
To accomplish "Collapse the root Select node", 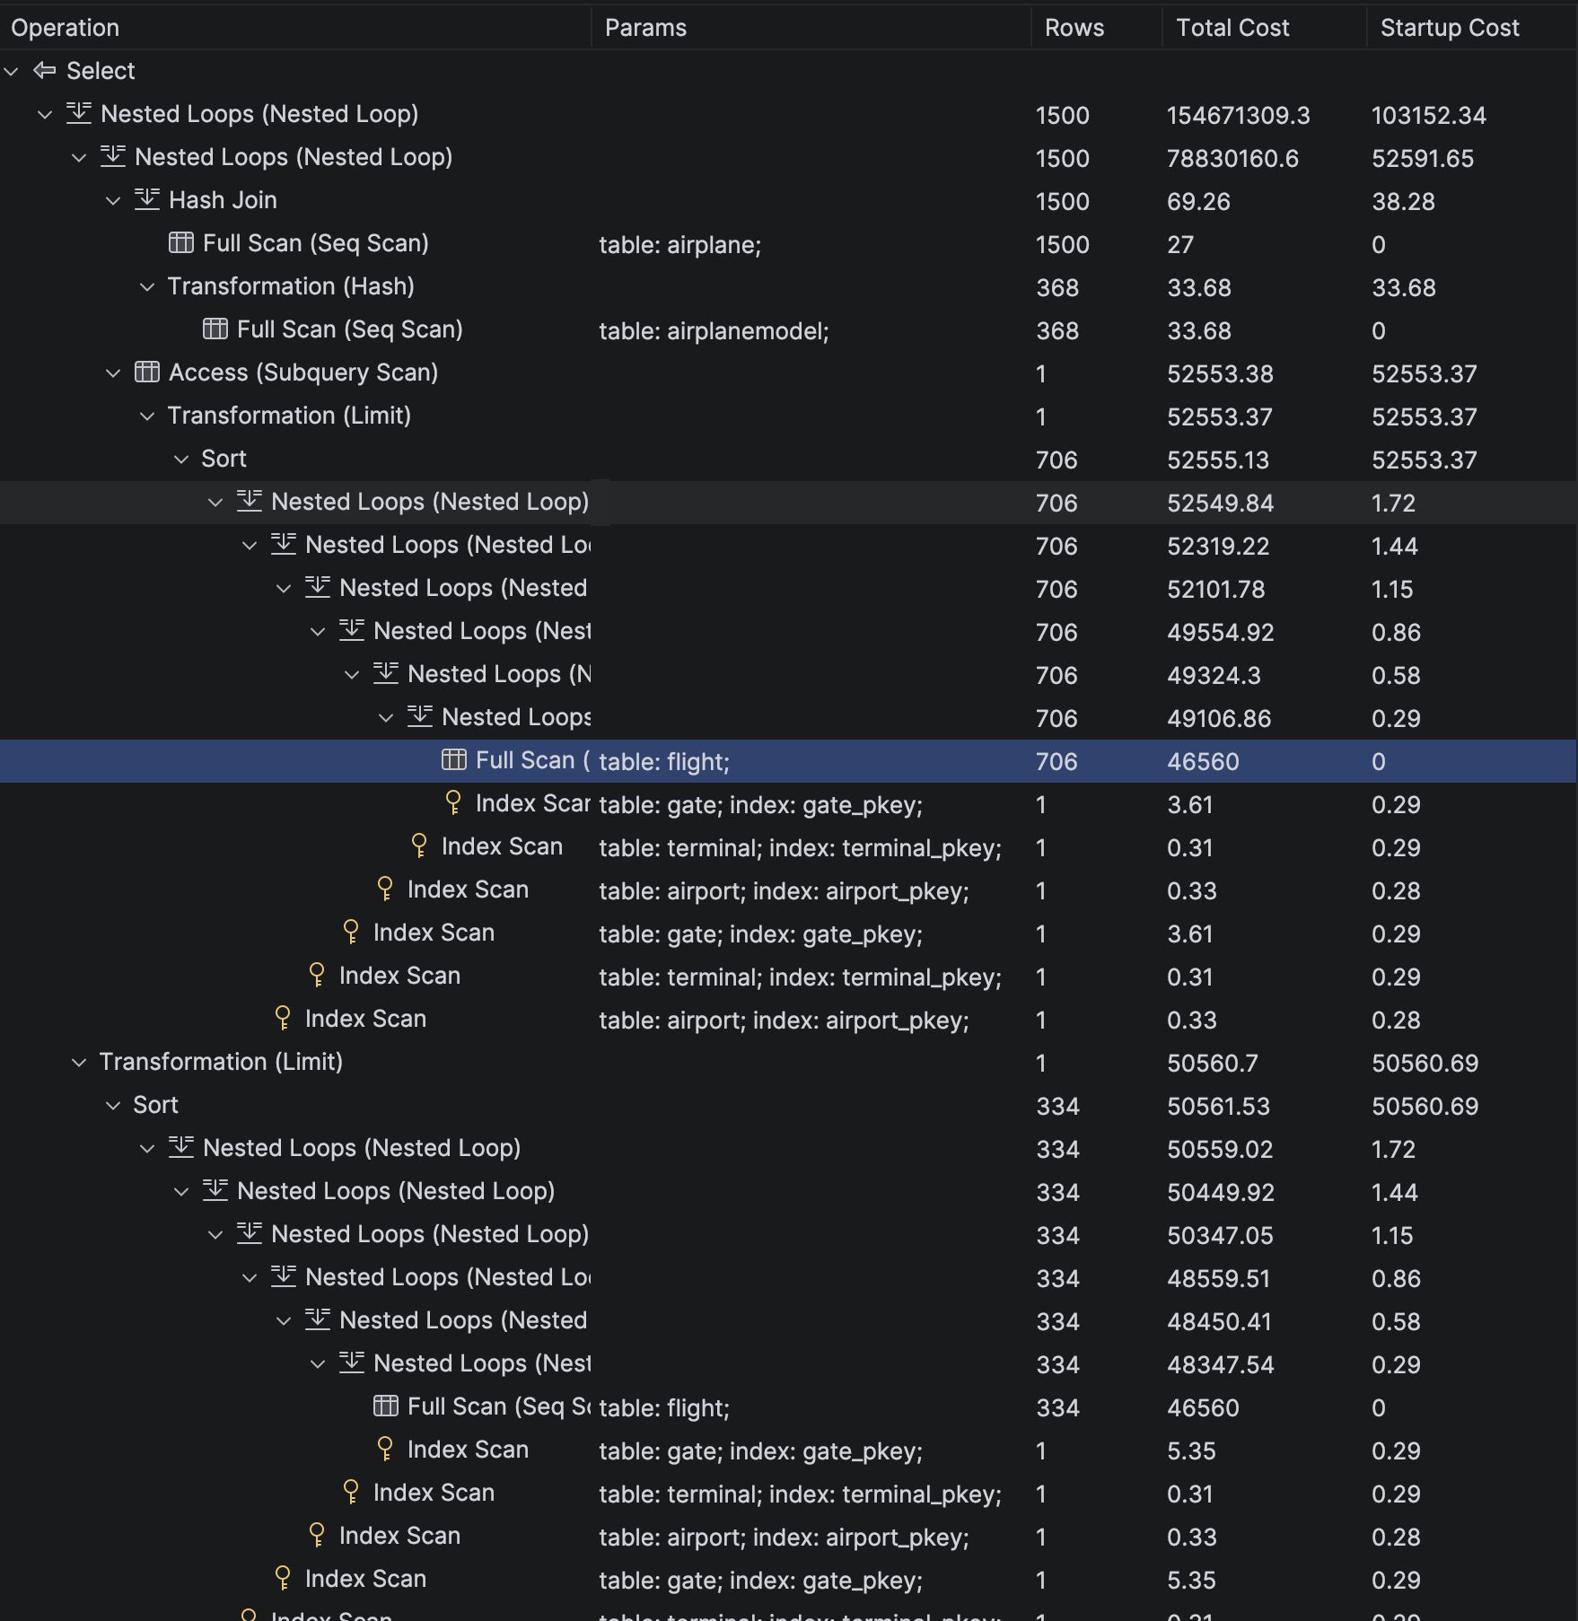I will 12,71.
